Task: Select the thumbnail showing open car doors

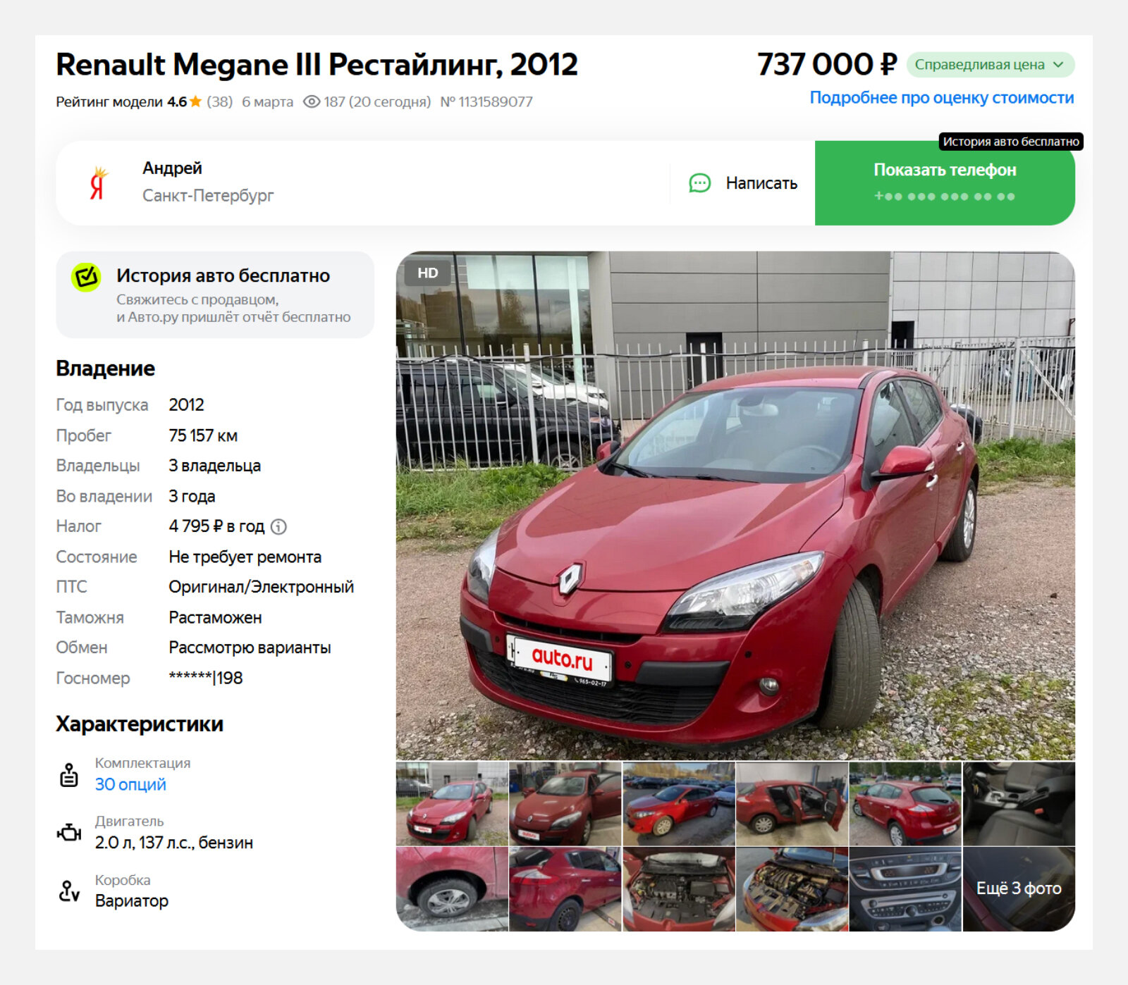Action: click(x=792, y=804)
